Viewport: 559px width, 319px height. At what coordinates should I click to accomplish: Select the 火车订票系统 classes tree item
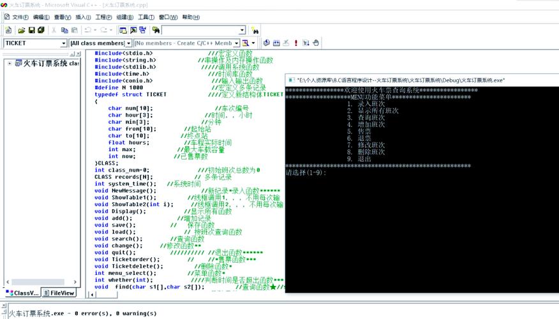47,63
